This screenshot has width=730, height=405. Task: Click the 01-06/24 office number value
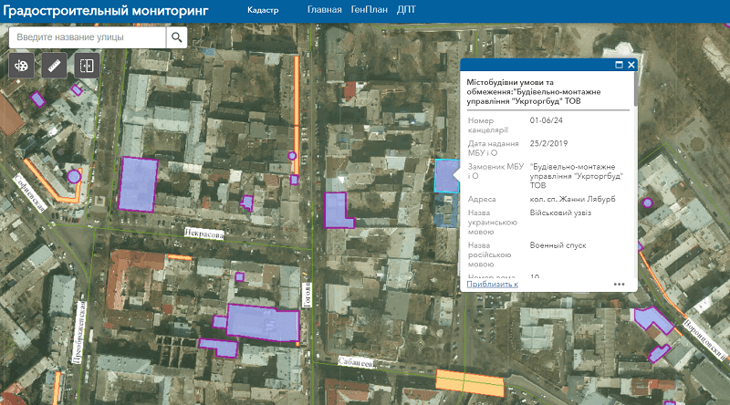click(546, 120)
